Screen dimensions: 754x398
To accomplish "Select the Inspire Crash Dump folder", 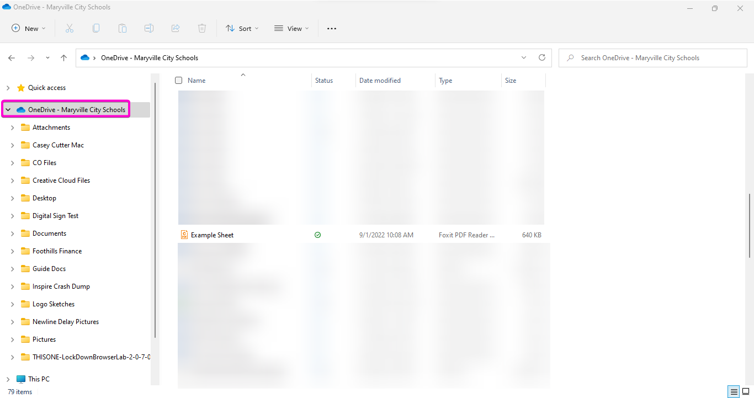I will click(x=61, y=286).
